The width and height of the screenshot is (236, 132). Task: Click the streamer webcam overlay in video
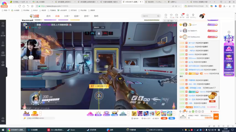coord(31,49)
